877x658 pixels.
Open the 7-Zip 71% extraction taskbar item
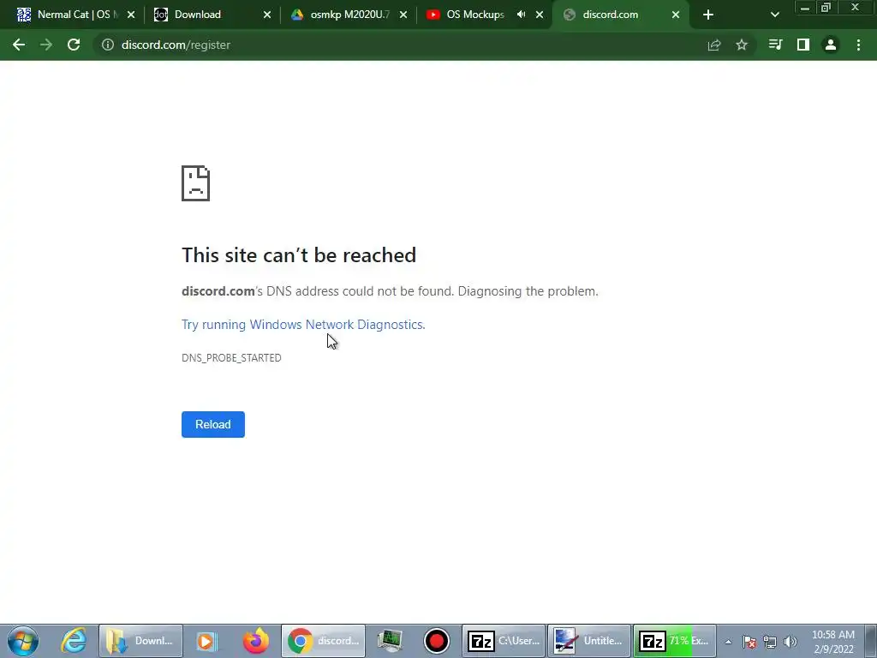(675, 641)
